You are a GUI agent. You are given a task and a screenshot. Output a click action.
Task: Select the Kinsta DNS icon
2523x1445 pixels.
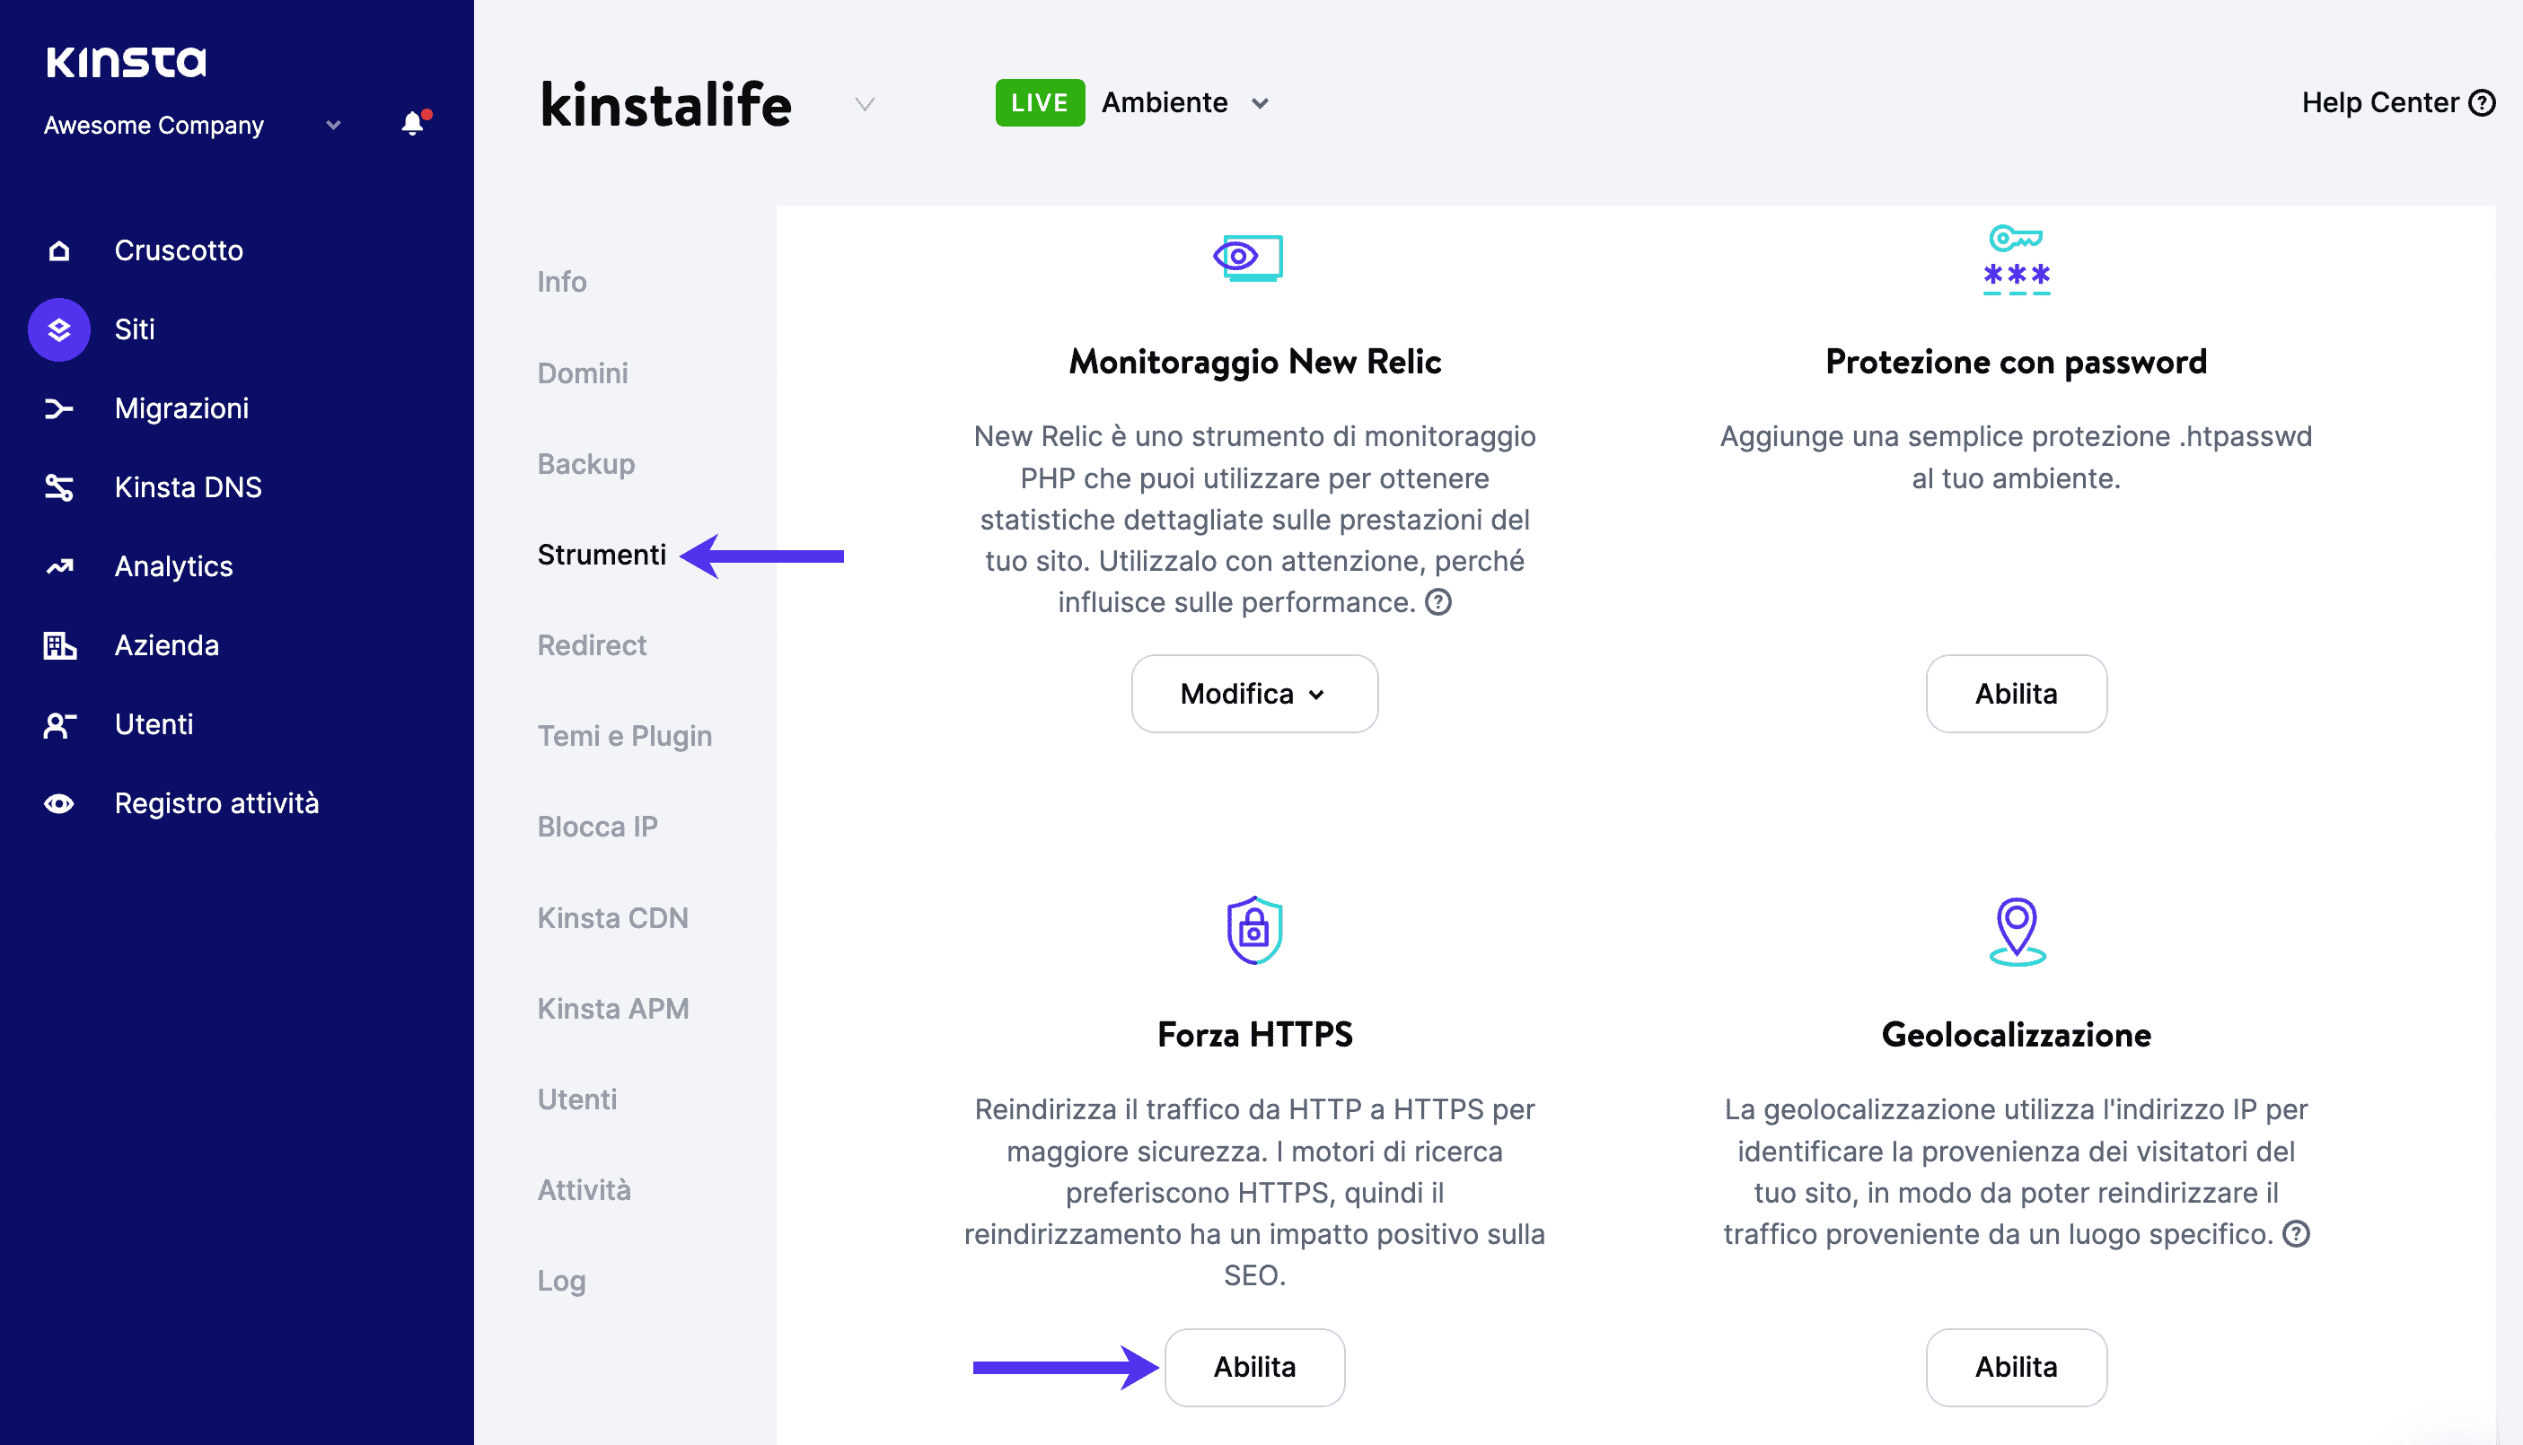(58, 487)
